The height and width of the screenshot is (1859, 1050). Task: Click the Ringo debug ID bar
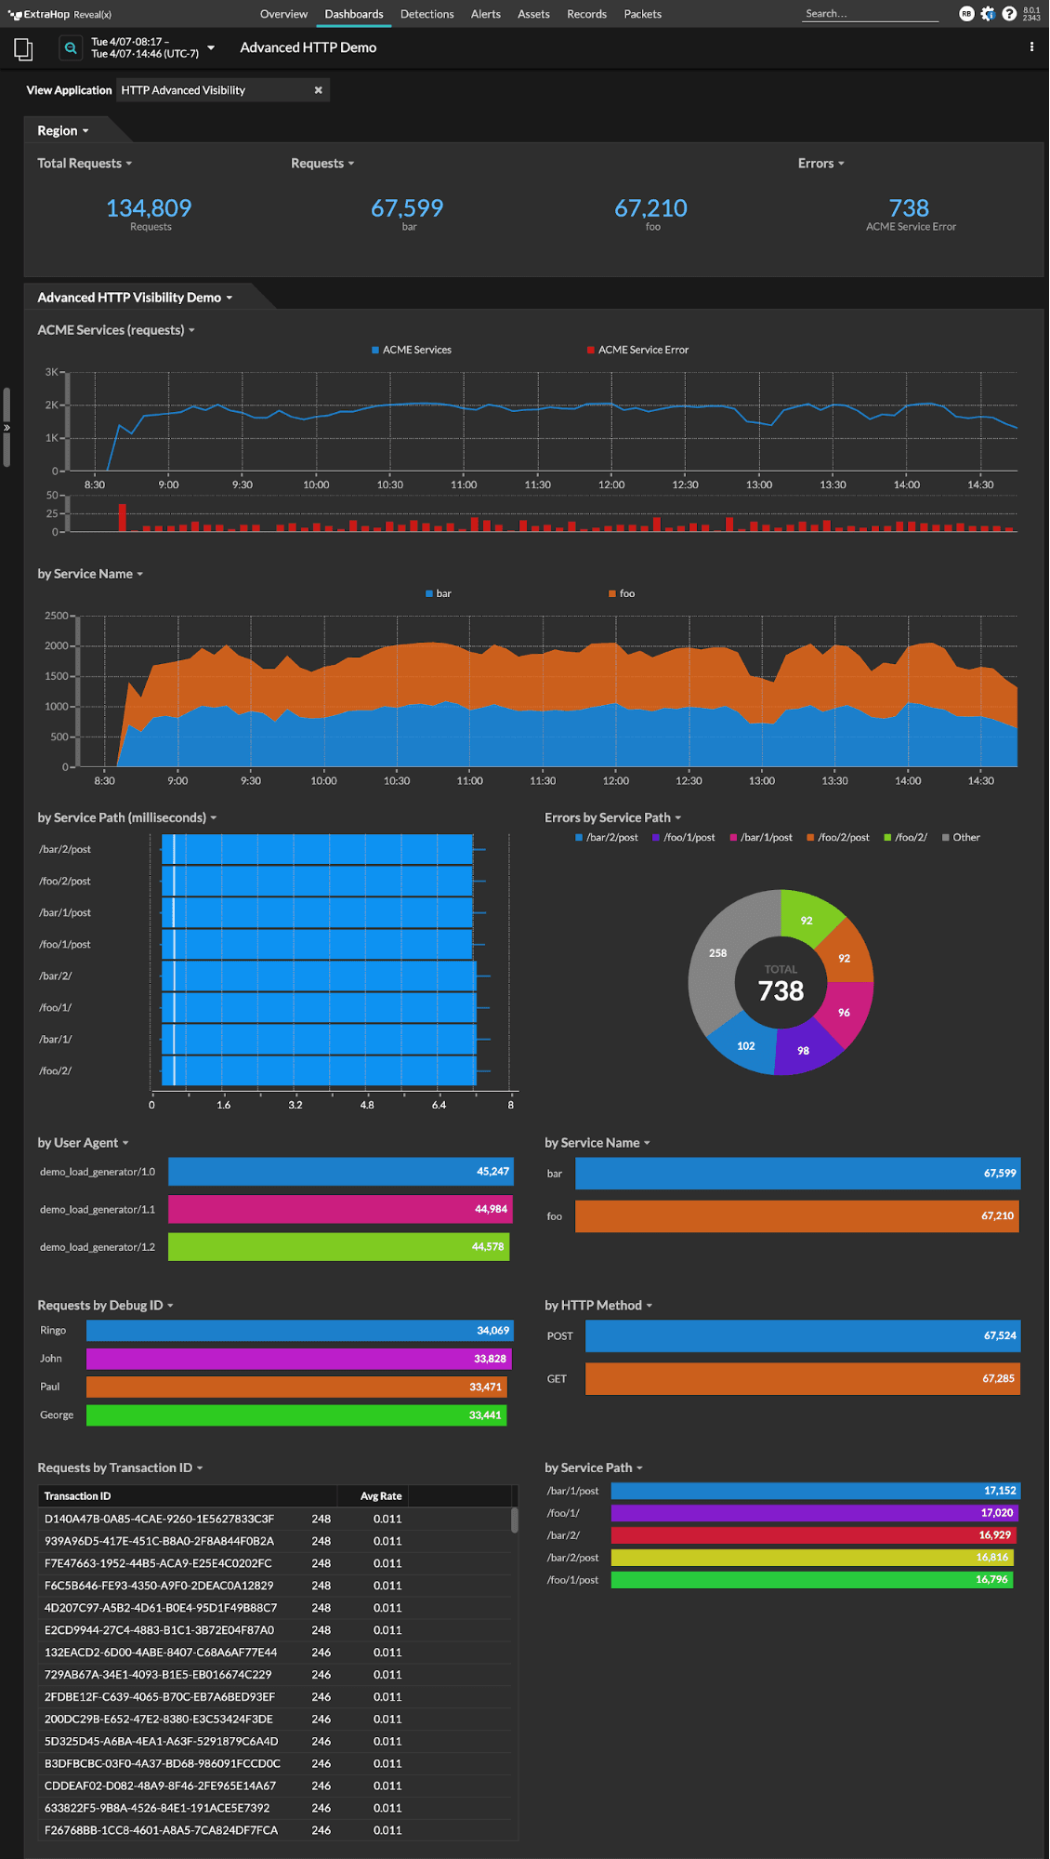pos(300,1331)
